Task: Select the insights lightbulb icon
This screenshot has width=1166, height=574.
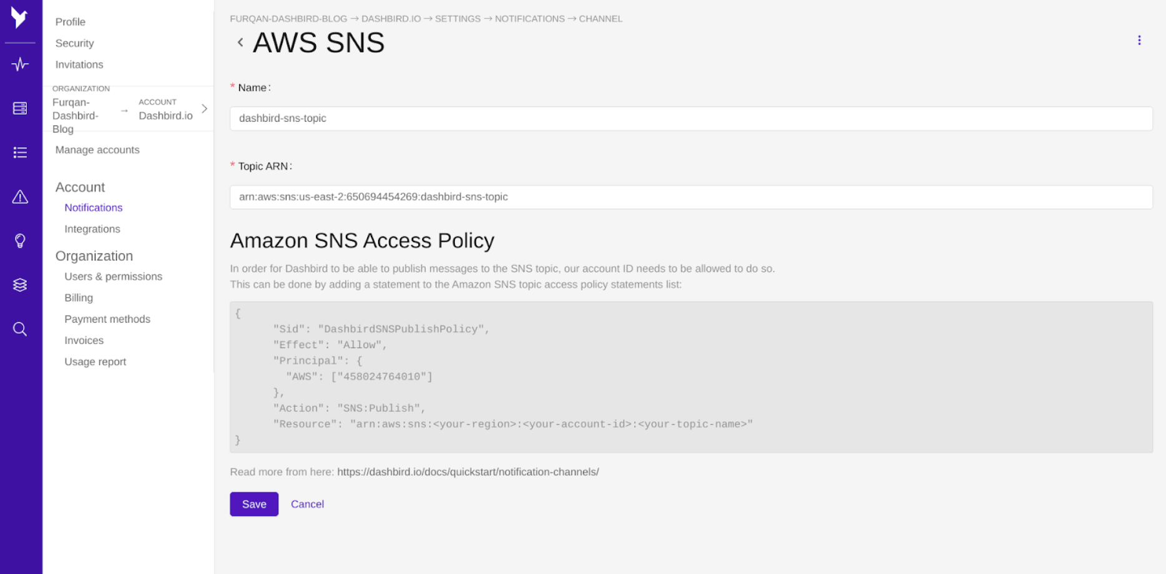Action: pyautogui.click(x=20, y=240)
